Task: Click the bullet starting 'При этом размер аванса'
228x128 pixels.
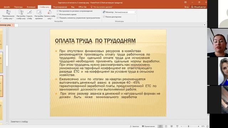Action: coord(110,95)
